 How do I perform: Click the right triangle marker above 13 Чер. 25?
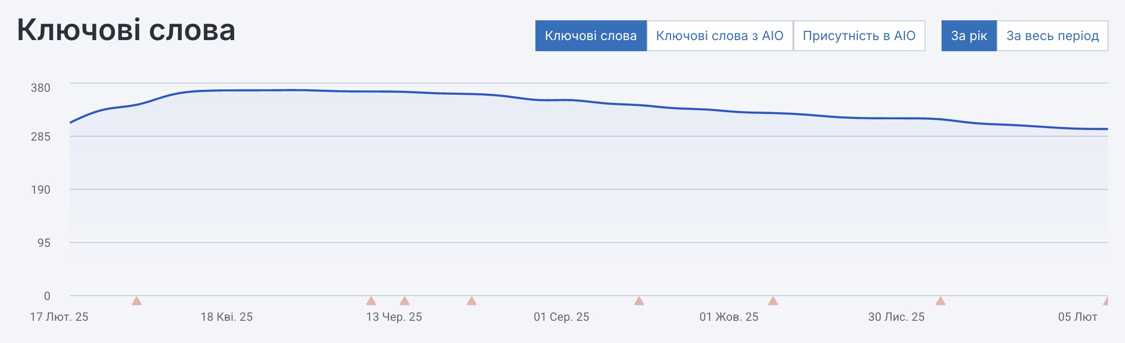coord(405,301)
